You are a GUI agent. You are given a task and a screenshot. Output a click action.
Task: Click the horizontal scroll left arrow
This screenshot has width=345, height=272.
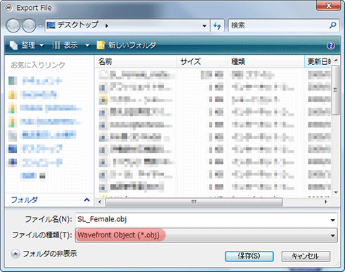point(100,202)
